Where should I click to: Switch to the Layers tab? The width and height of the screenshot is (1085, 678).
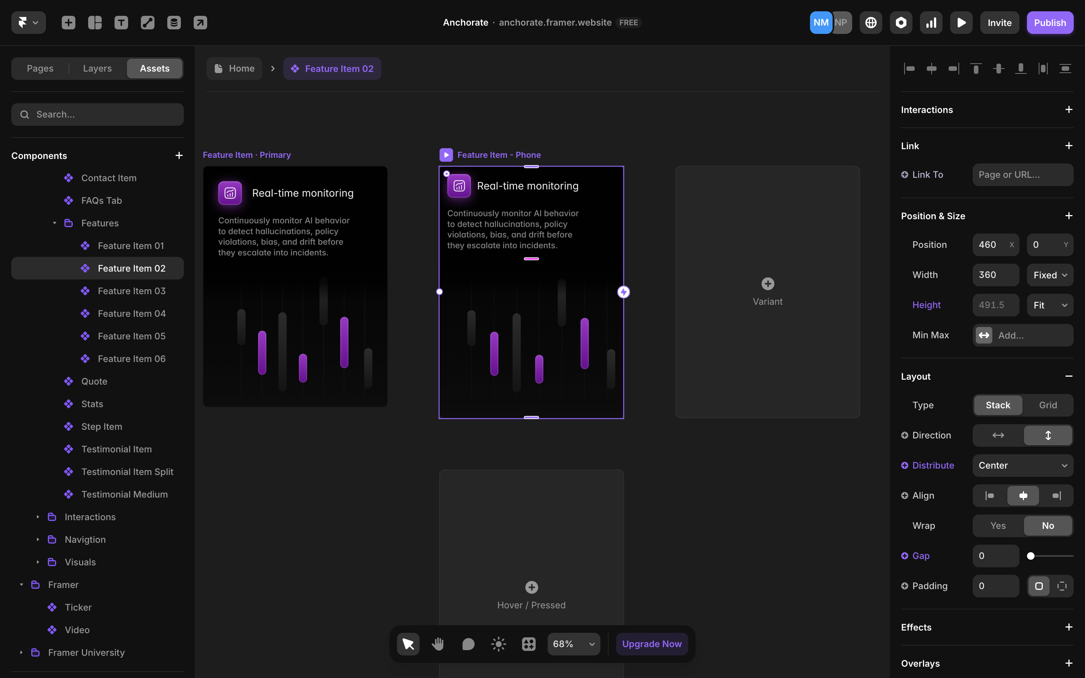pos(97,68)
